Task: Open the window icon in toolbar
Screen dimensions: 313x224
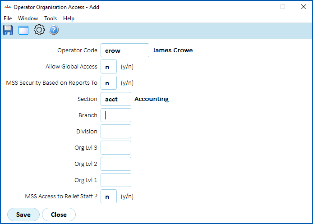Action: click(x=23, y=30)
